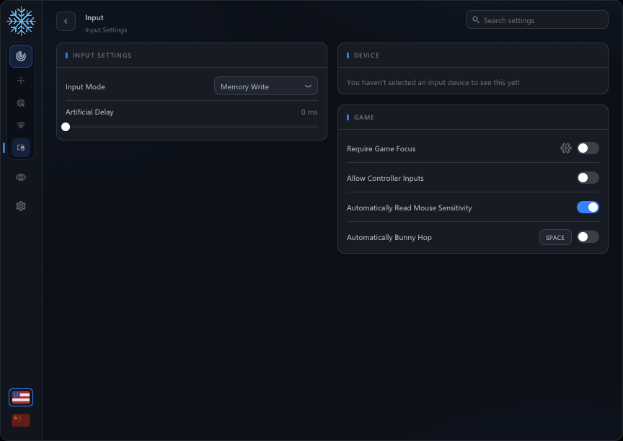Click the "Input" page title
The image size is (623, 441).
(x=94, y=17)
